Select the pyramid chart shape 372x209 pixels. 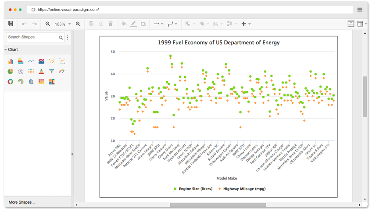coord(41,72)
